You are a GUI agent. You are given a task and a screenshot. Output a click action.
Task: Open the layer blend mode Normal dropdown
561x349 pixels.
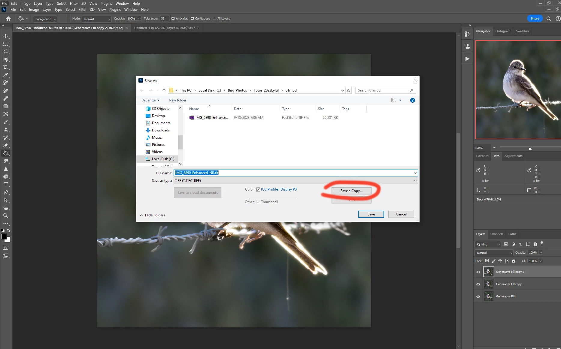point(494,253)
